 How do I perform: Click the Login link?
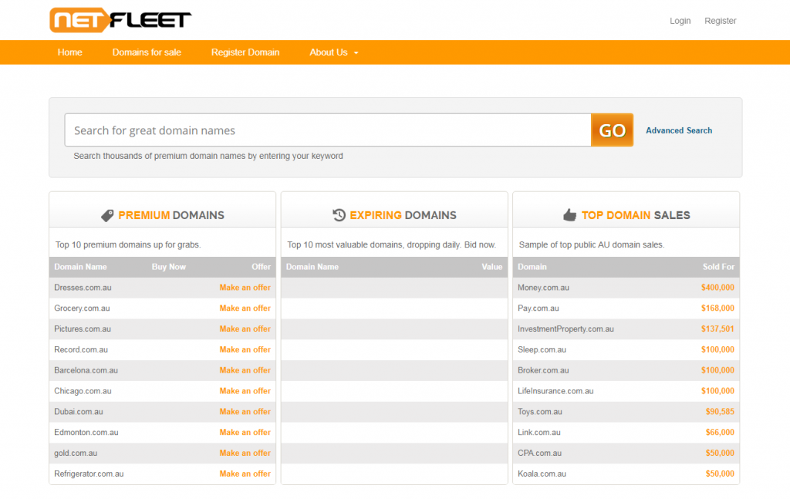point(680,21)
